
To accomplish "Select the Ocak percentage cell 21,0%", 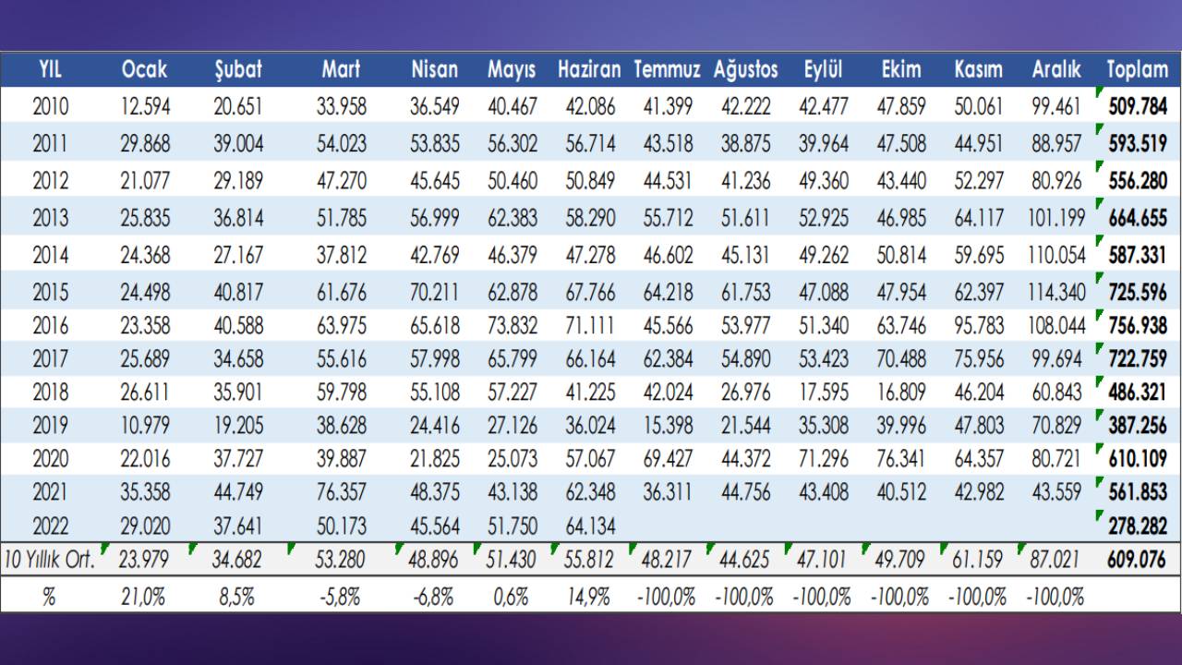I will tap(145, 597).
